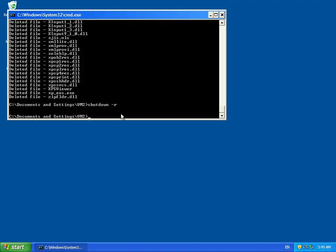Click the 'Deleted file - xpsp2res.dll' line
The height and width of the screenshot is (252, 336).
[x=44, y=65]
